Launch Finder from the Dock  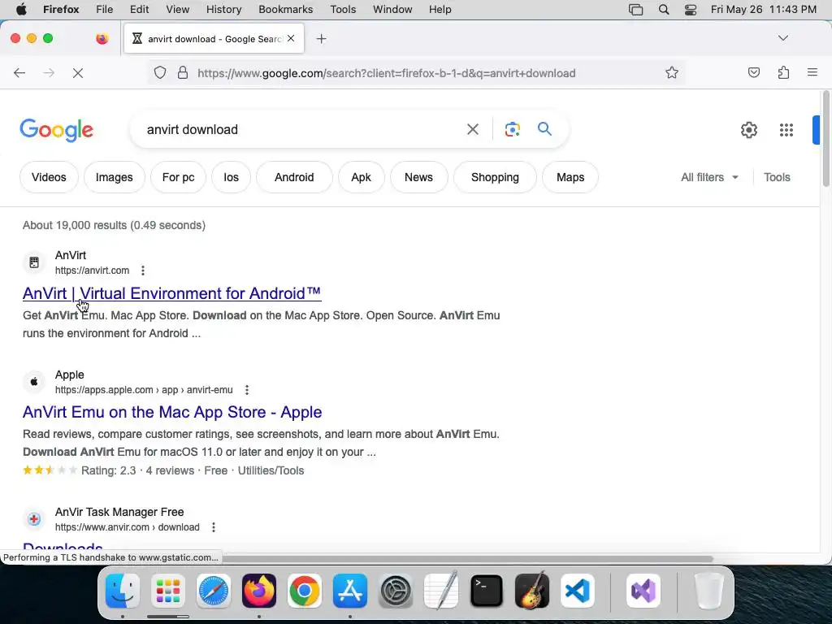tap(123, 591)
